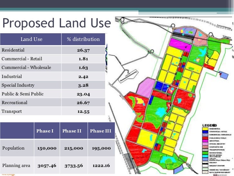Click the hatched Commercial-Wholesale legend swatch
234x176 pixels.
tap(205, 135)
